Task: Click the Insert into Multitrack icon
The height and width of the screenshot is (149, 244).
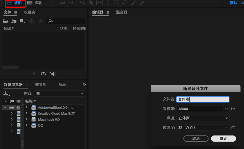Action: (x=32, y=21)
